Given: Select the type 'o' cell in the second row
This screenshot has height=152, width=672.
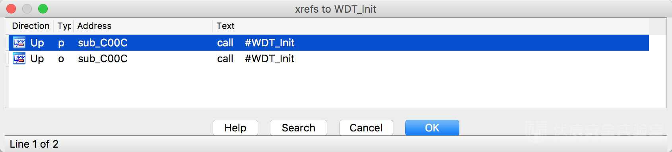Looking at the screenshot, I should pyautogui.click(x=61, y=59).
